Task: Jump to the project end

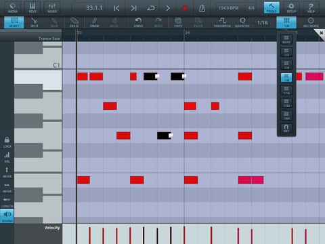Action: pyautogui.click(x=133, y=8)
